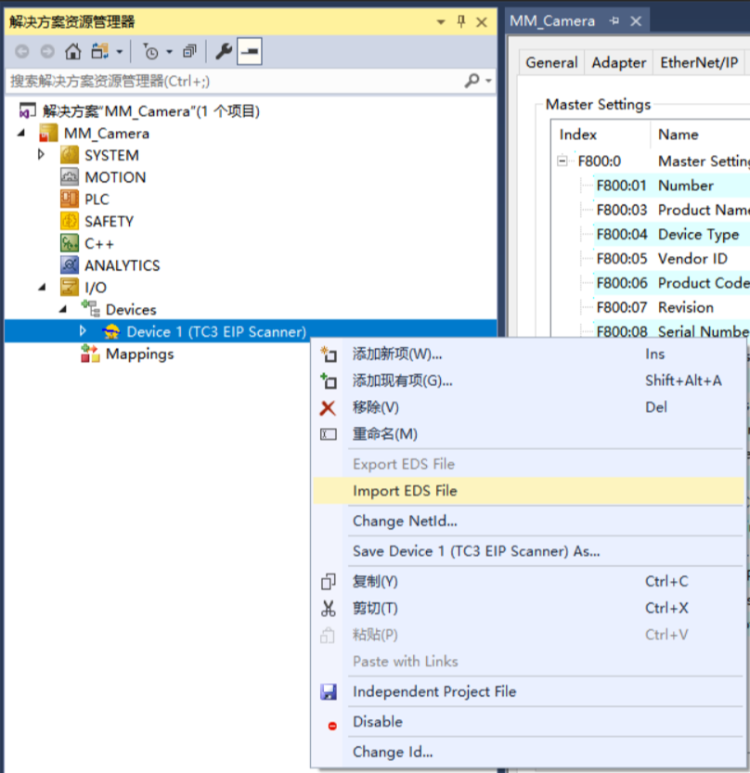This screenshot has height=773, width=750.
Task: Expand Device 1 (TC3 EIP Scanner) node
Action: point(83,331)
